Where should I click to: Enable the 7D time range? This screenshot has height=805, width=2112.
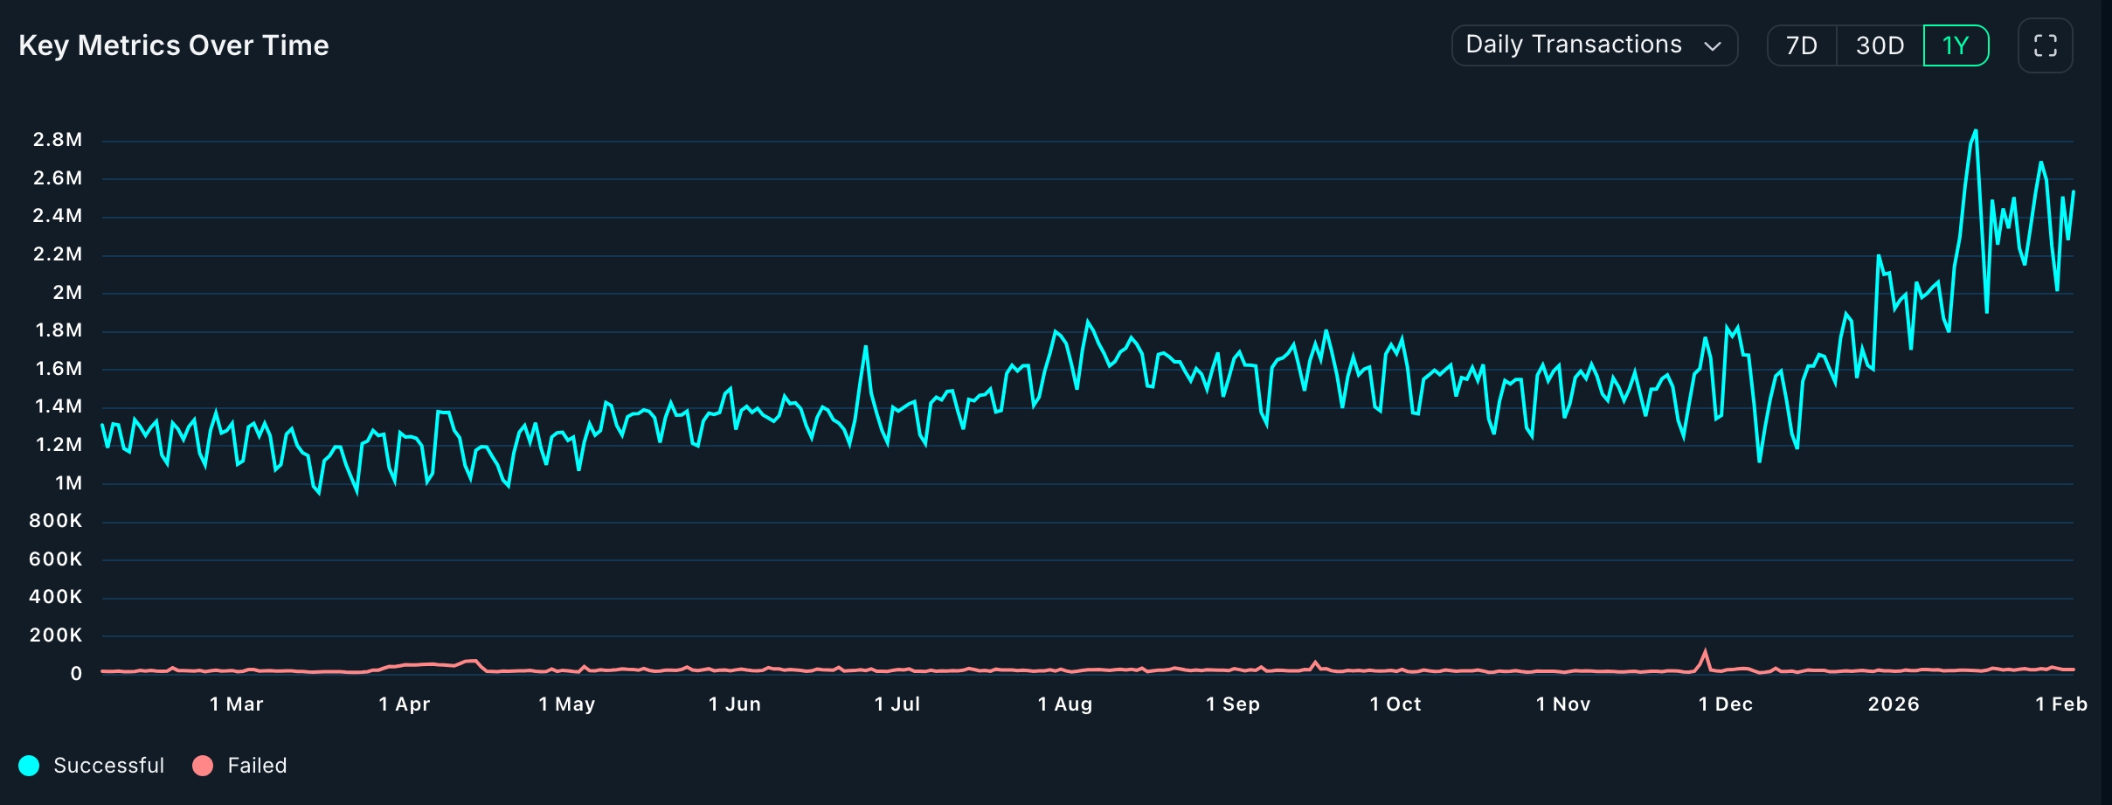[1802, 45]
